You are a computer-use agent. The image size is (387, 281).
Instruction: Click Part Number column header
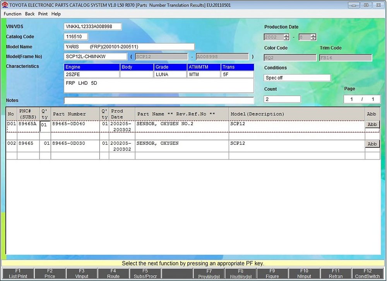[75, 114]
